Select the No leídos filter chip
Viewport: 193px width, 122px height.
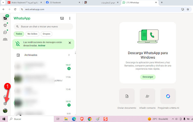click(32, 34)
